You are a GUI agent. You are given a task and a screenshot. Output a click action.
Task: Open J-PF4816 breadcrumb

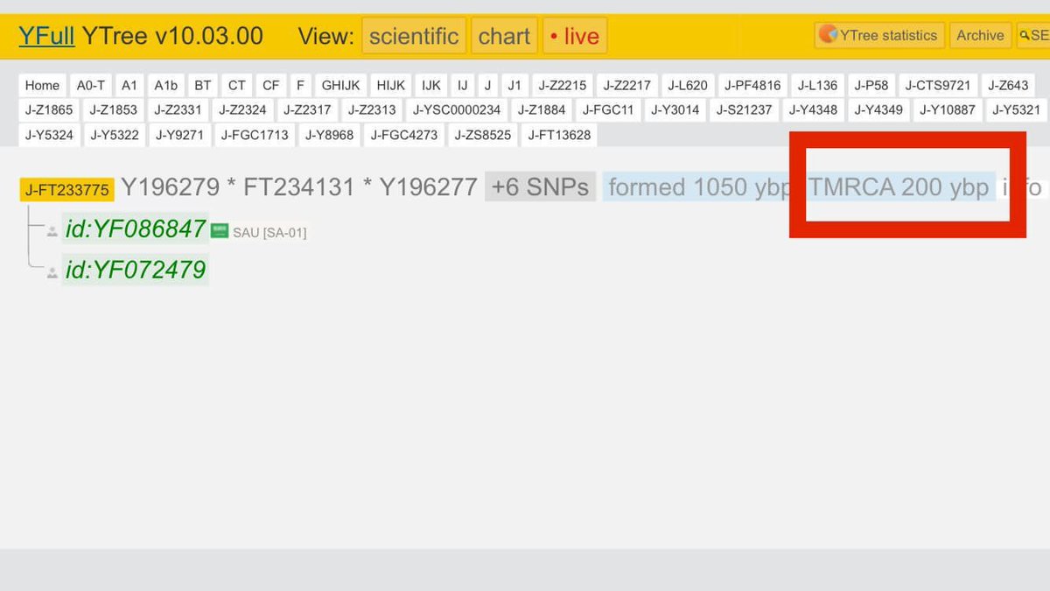(752, 85)
